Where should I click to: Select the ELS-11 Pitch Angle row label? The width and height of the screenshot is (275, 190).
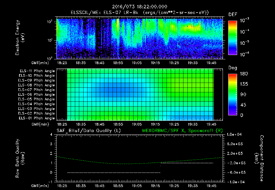pyautogui.click(x=37, y=71)
